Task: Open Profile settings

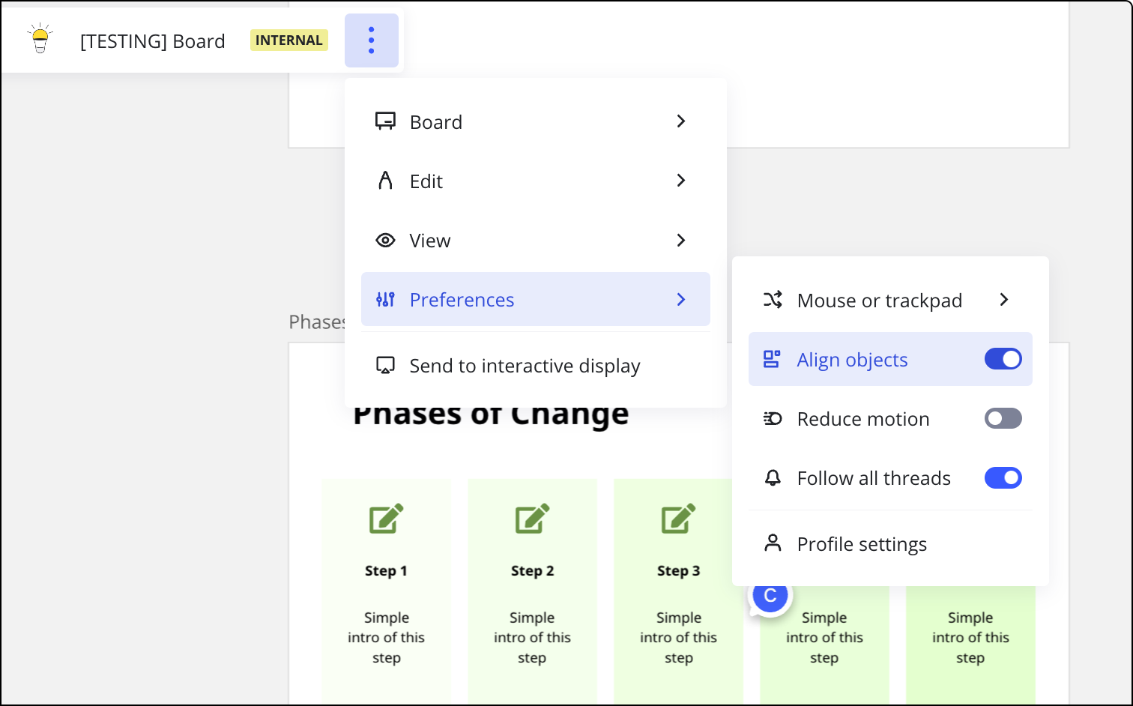Action: click(862, 543)
